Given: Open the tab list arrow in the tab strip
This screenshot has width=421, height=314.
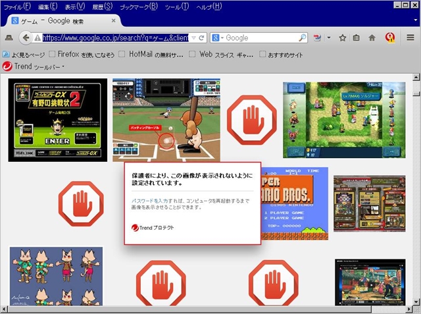Looking at the screenshot, I should (x=415, y=20).
